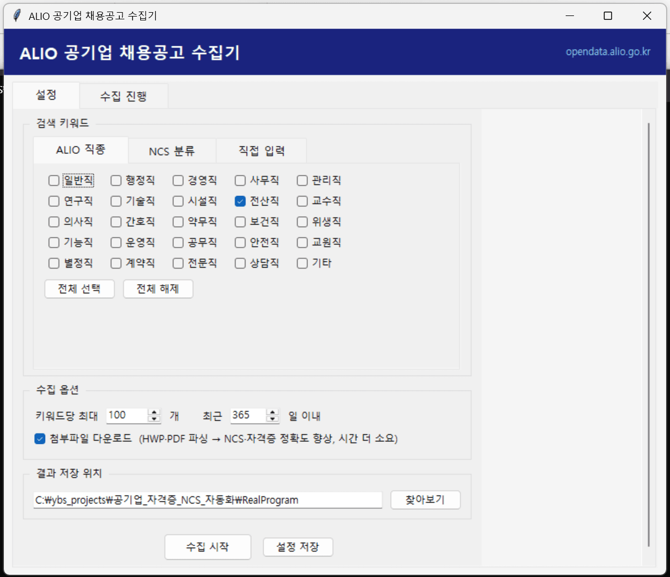670x577 pixels.
Task: Check the 기능직 checkbox
Action: point(54,243)
